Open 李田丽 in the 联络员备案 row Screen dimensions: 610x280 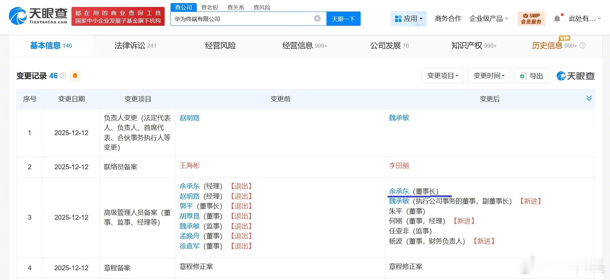tap(399, 165)
